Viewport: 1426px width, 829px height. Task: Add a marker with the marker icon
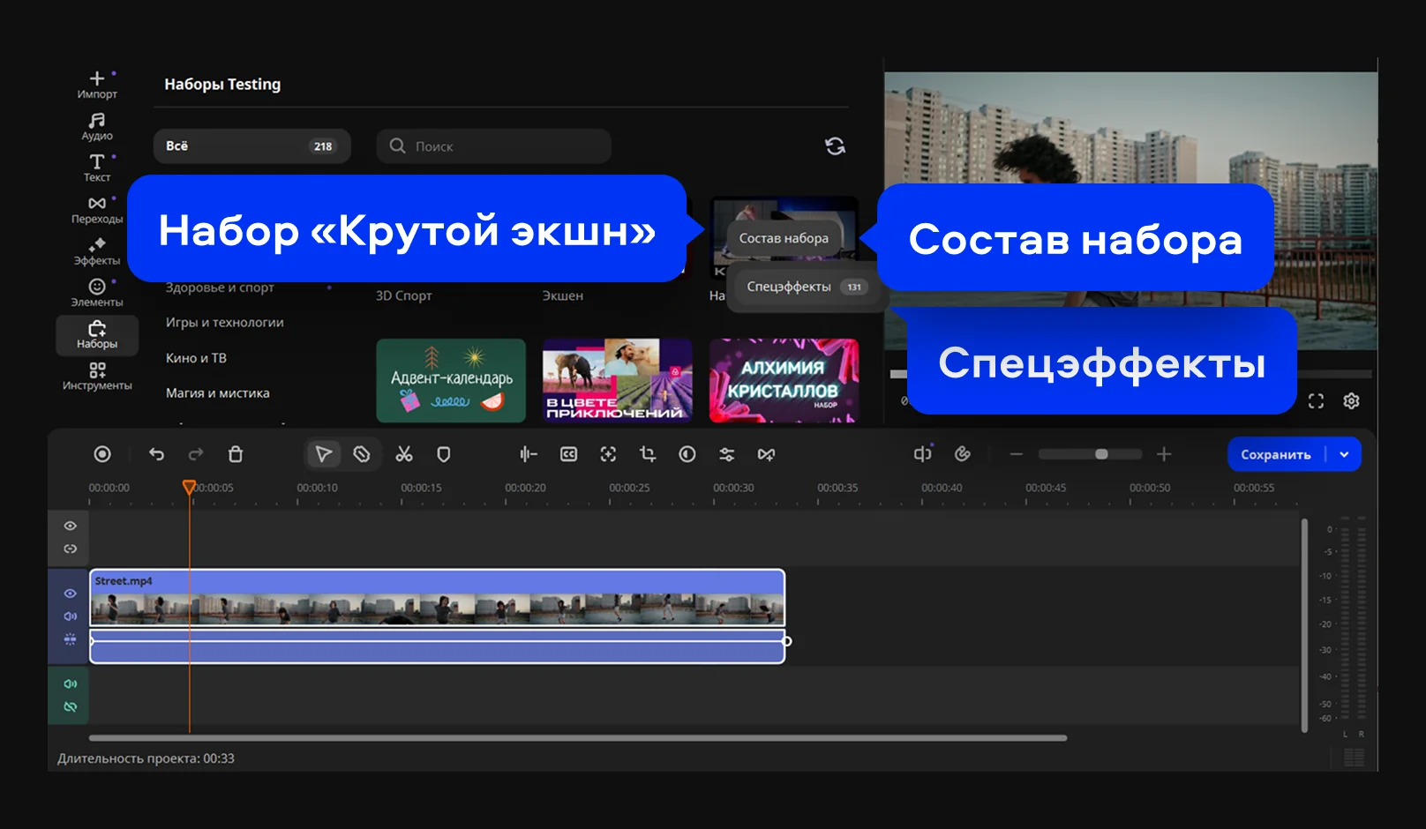pos(444,454)
